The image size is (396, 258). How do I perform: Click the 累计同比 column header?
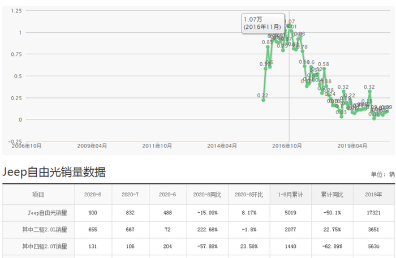click(332, 195)
